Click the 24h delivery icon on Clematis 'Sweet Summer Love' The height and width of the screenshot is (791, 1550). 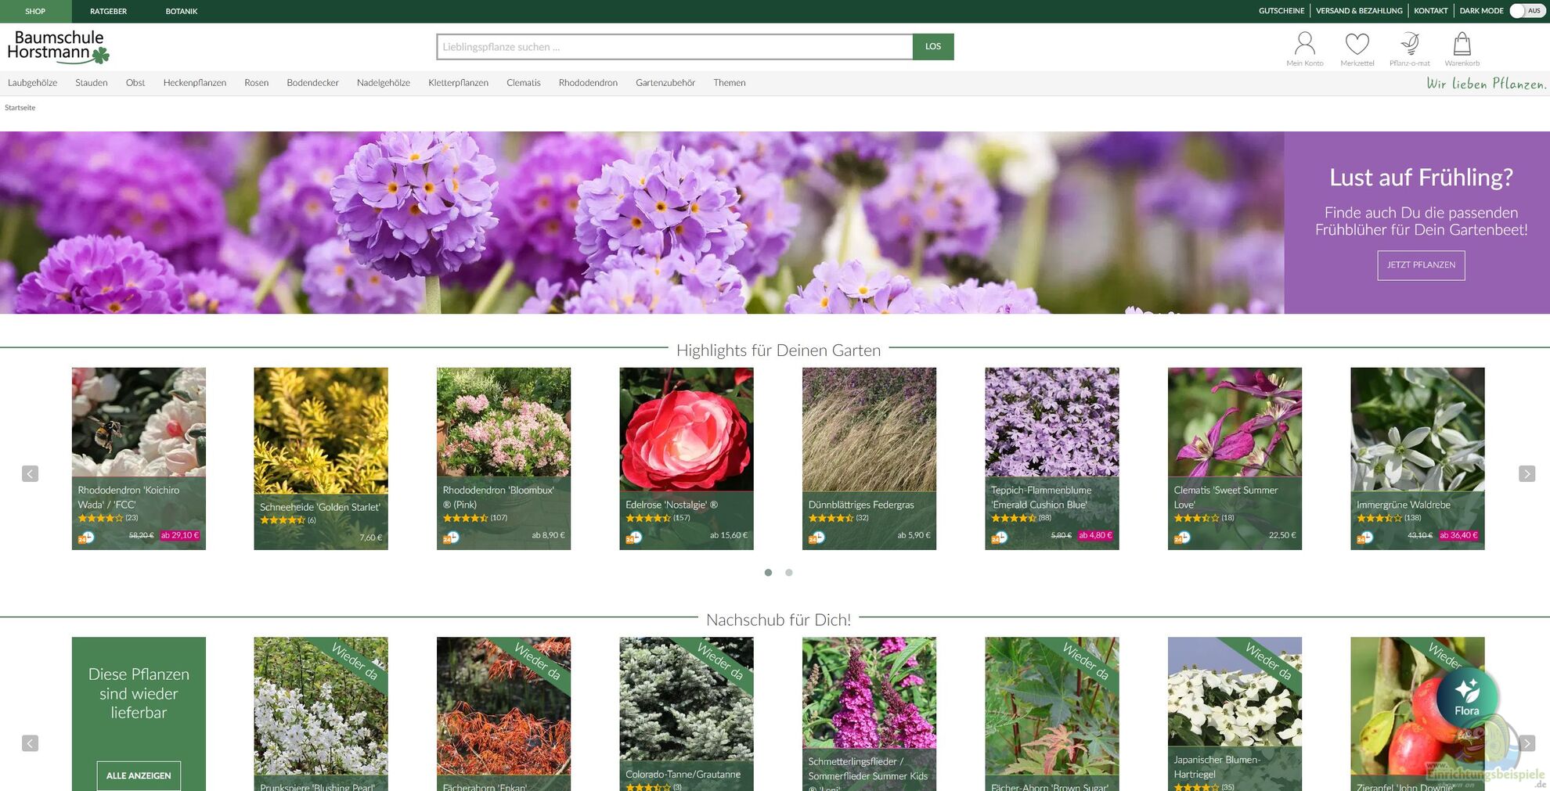pyautogui.click(x=1182, y=538)
